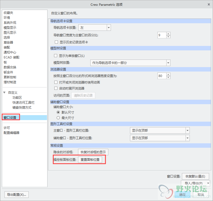Select 最大尺寸 radio button

58,118
